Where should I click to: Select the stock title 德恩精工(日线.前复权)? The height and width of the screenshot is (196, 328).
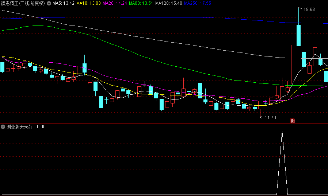pyautogui.click(x=23, y=3)
